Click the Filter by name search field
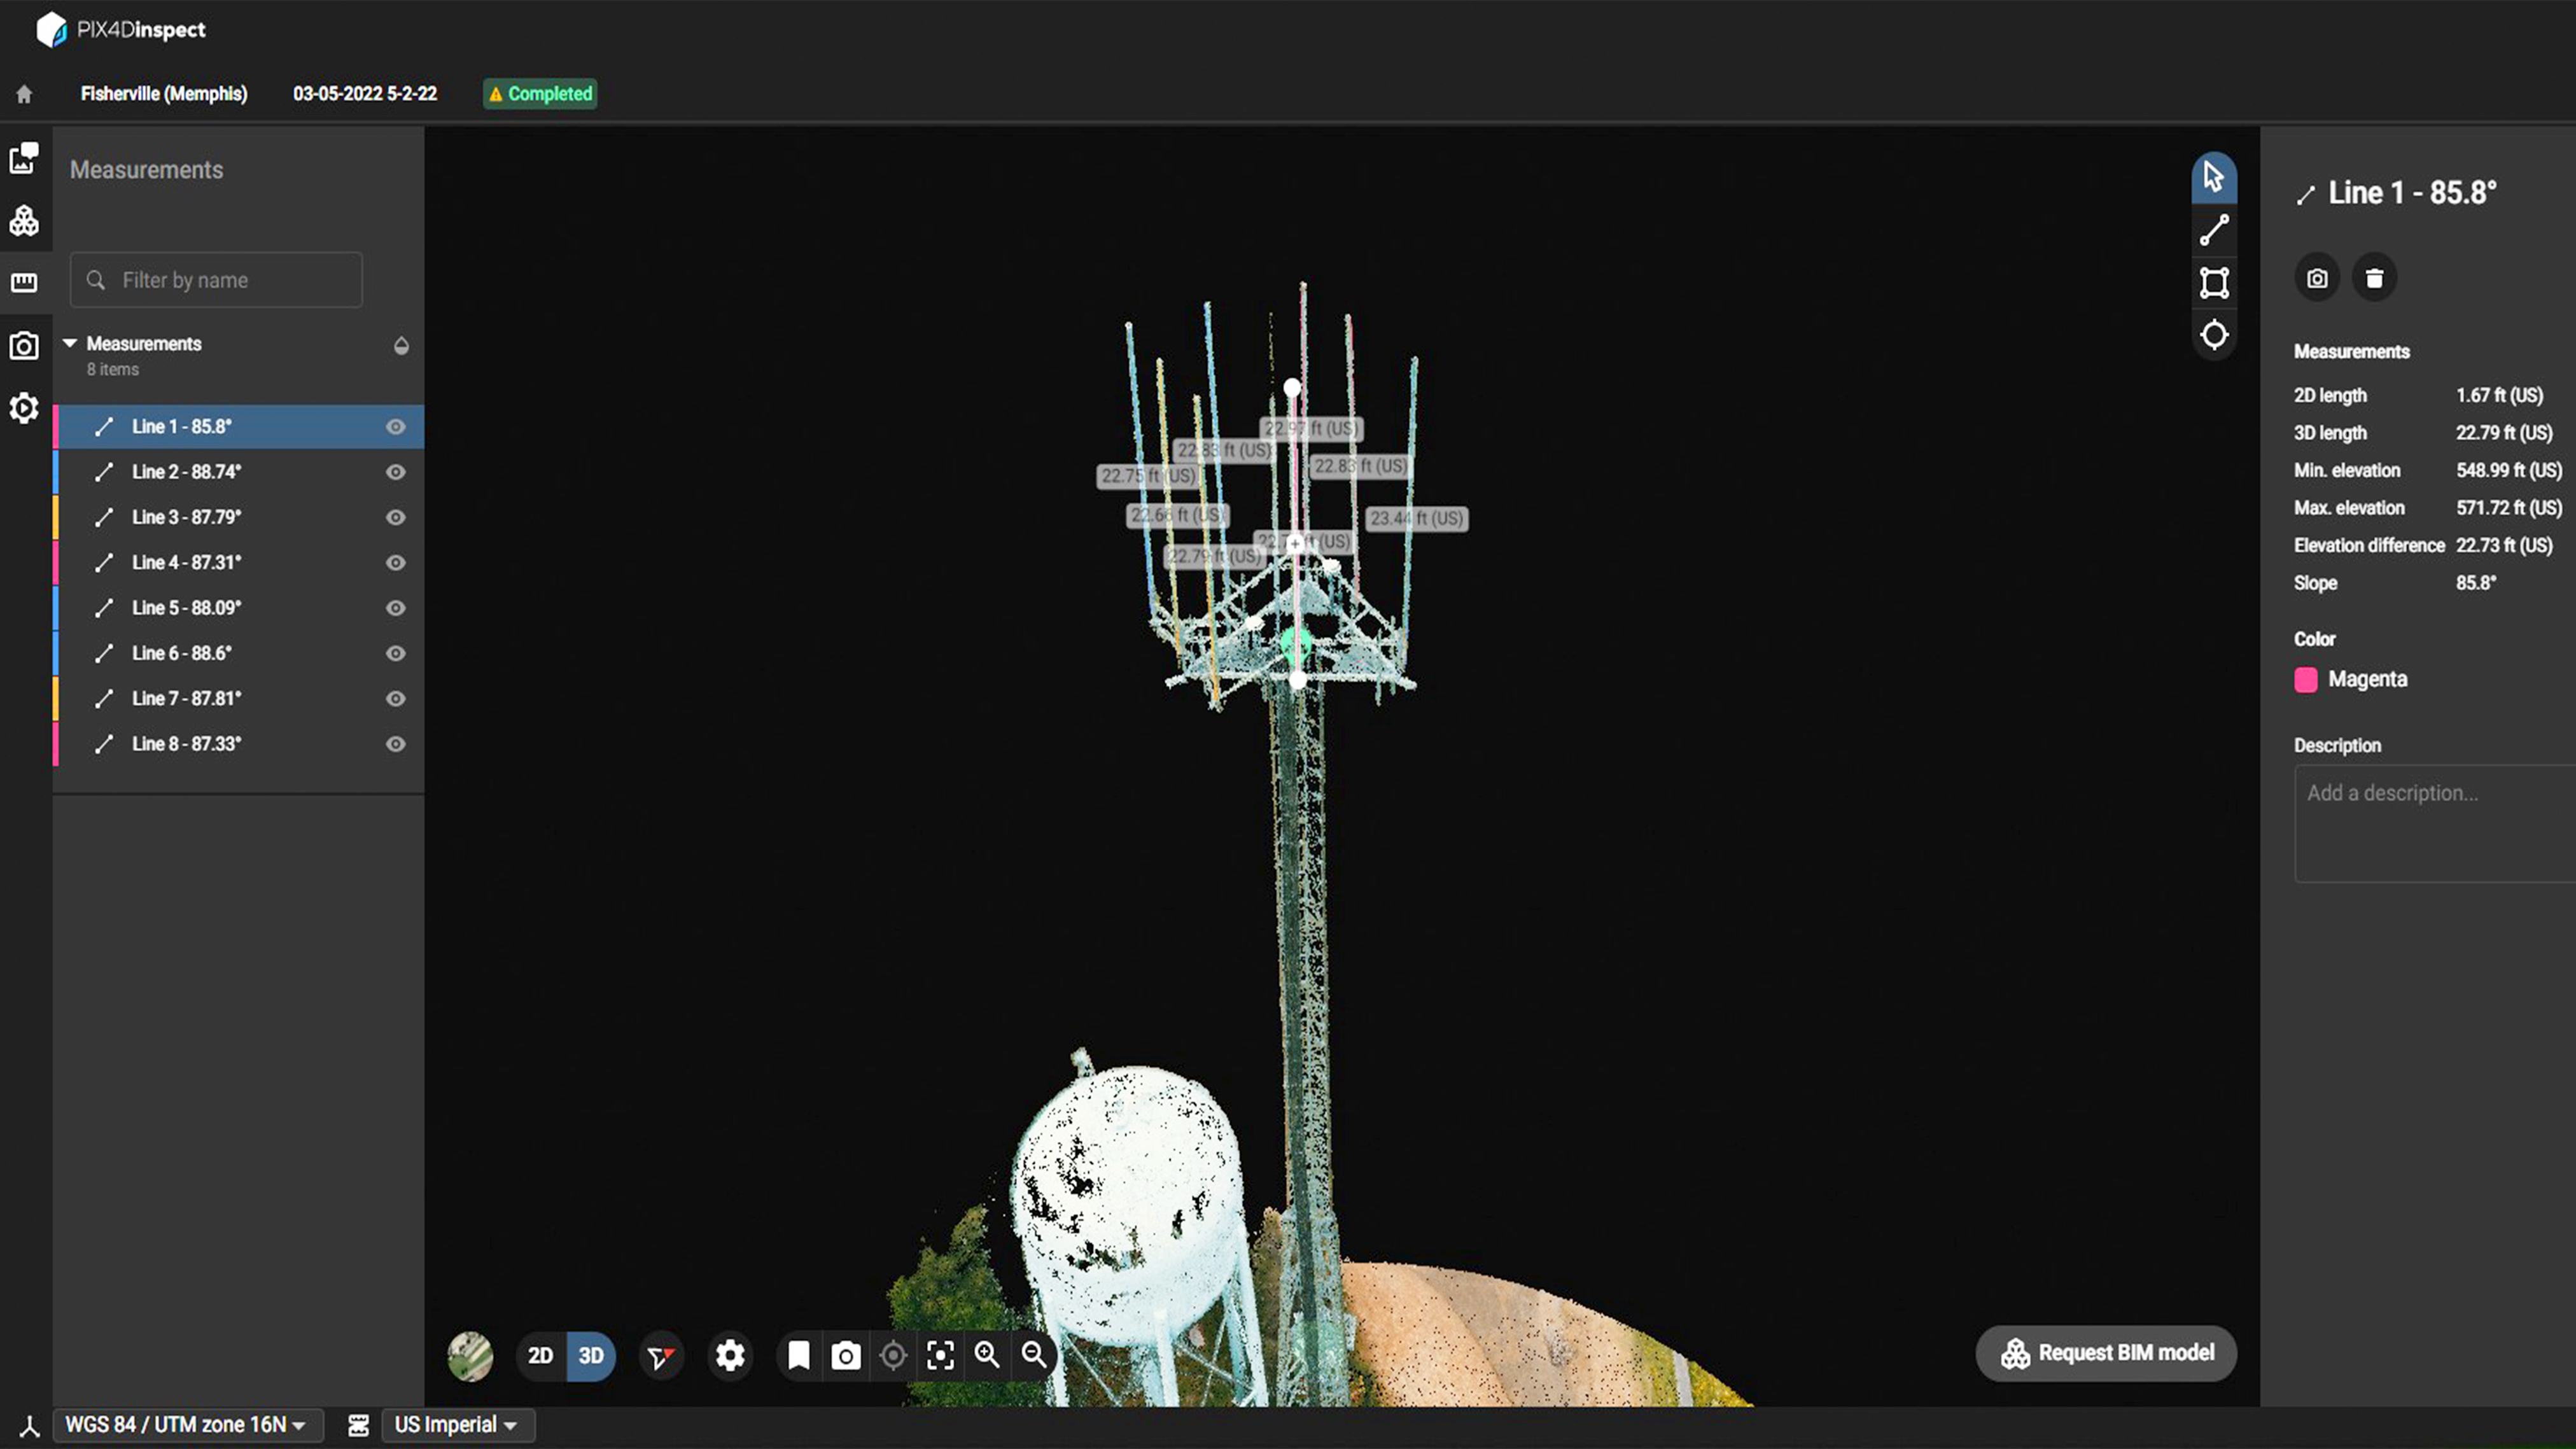Image resolution: width=2576 pixels, height=1449 pixels. point(216,280)
